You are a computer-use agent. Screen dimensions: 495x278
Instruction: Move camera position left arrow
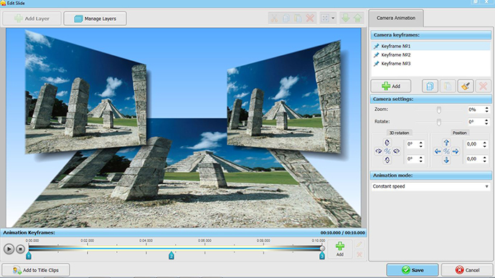tap(438, 151)
